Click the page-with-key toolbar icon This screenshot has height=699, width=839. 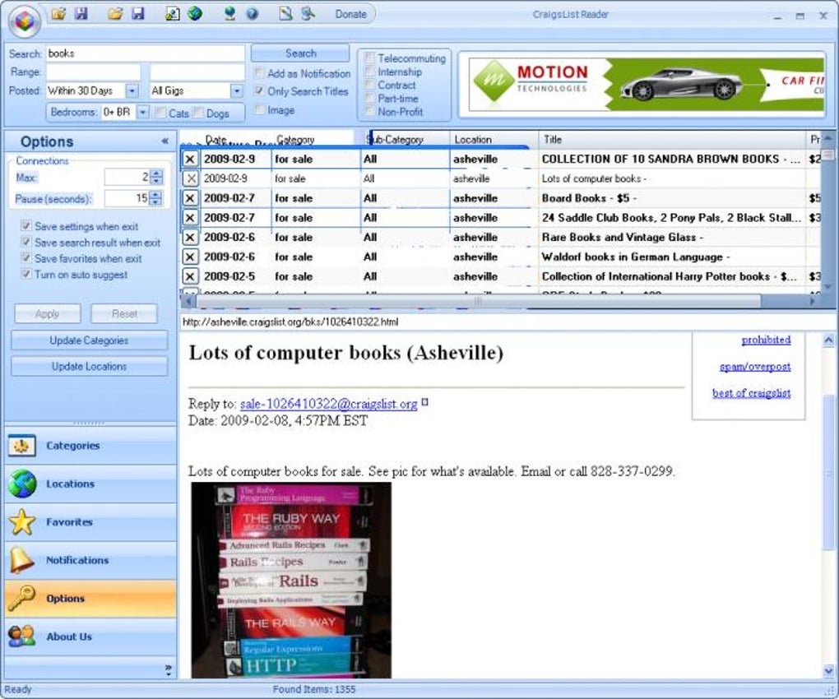click(x=172, y=13)
